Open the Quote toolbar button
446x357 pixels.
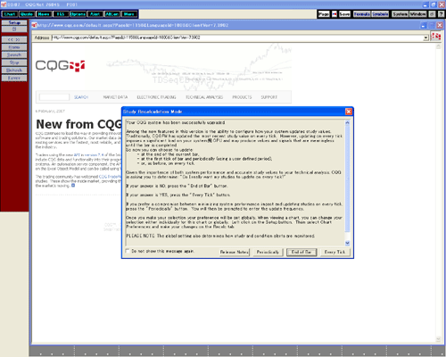27,14
